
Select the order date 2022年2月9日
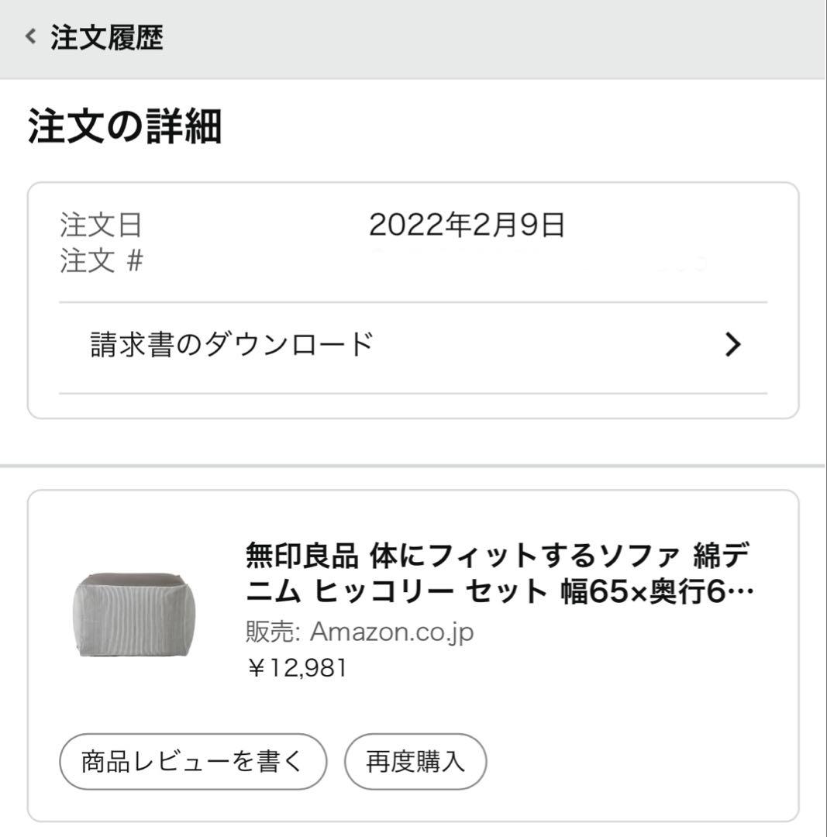(467, 225)
